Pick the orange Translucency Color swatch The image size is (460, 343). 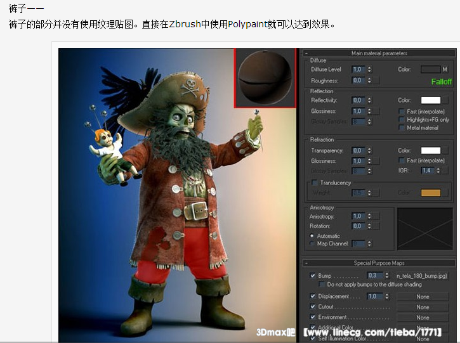click(x=431, y=193)
